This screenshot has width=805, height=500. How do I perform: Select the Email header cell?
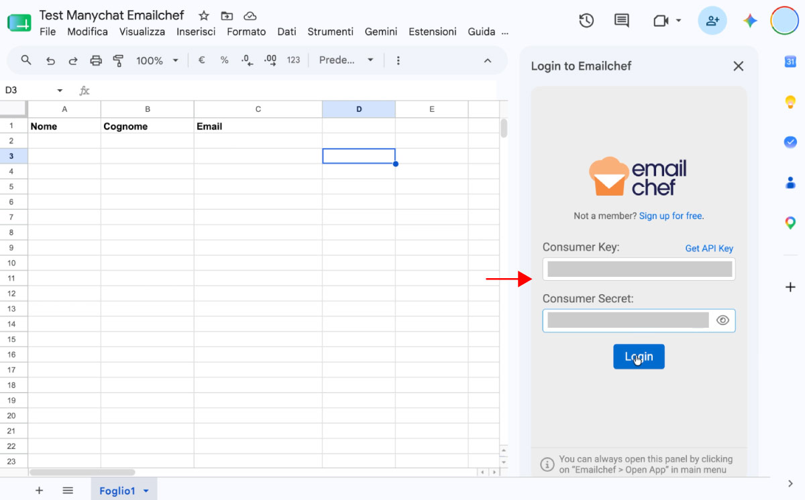[x=258, y=126]
